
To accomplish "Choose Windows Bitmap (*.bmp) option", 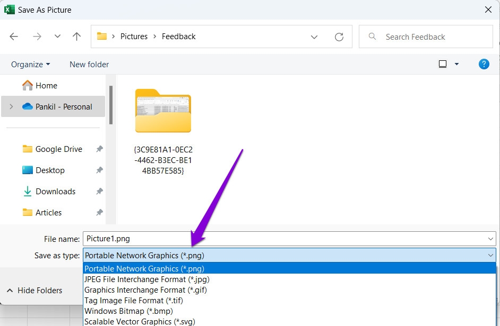I will (289, 311).
